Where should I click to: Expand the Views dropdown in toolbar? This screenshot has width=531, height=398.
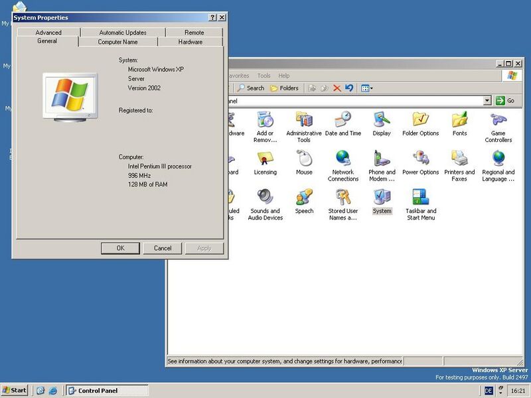coord(367,88)
